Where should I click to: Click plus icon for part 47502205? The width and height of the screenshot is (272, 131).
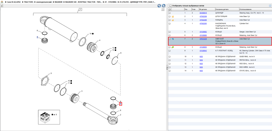pos(169,23)
